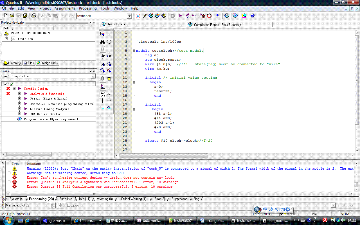Viewport: 360px width, 225px height.
Task: Click Program Device (Open Programmer) task
Action: tap(51, 119)
